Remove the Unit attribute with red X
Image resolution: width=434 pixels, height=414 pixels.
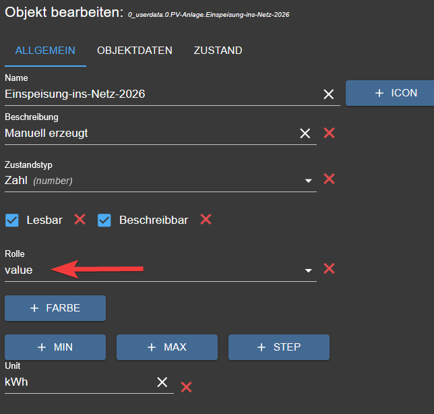coord(186,386)
